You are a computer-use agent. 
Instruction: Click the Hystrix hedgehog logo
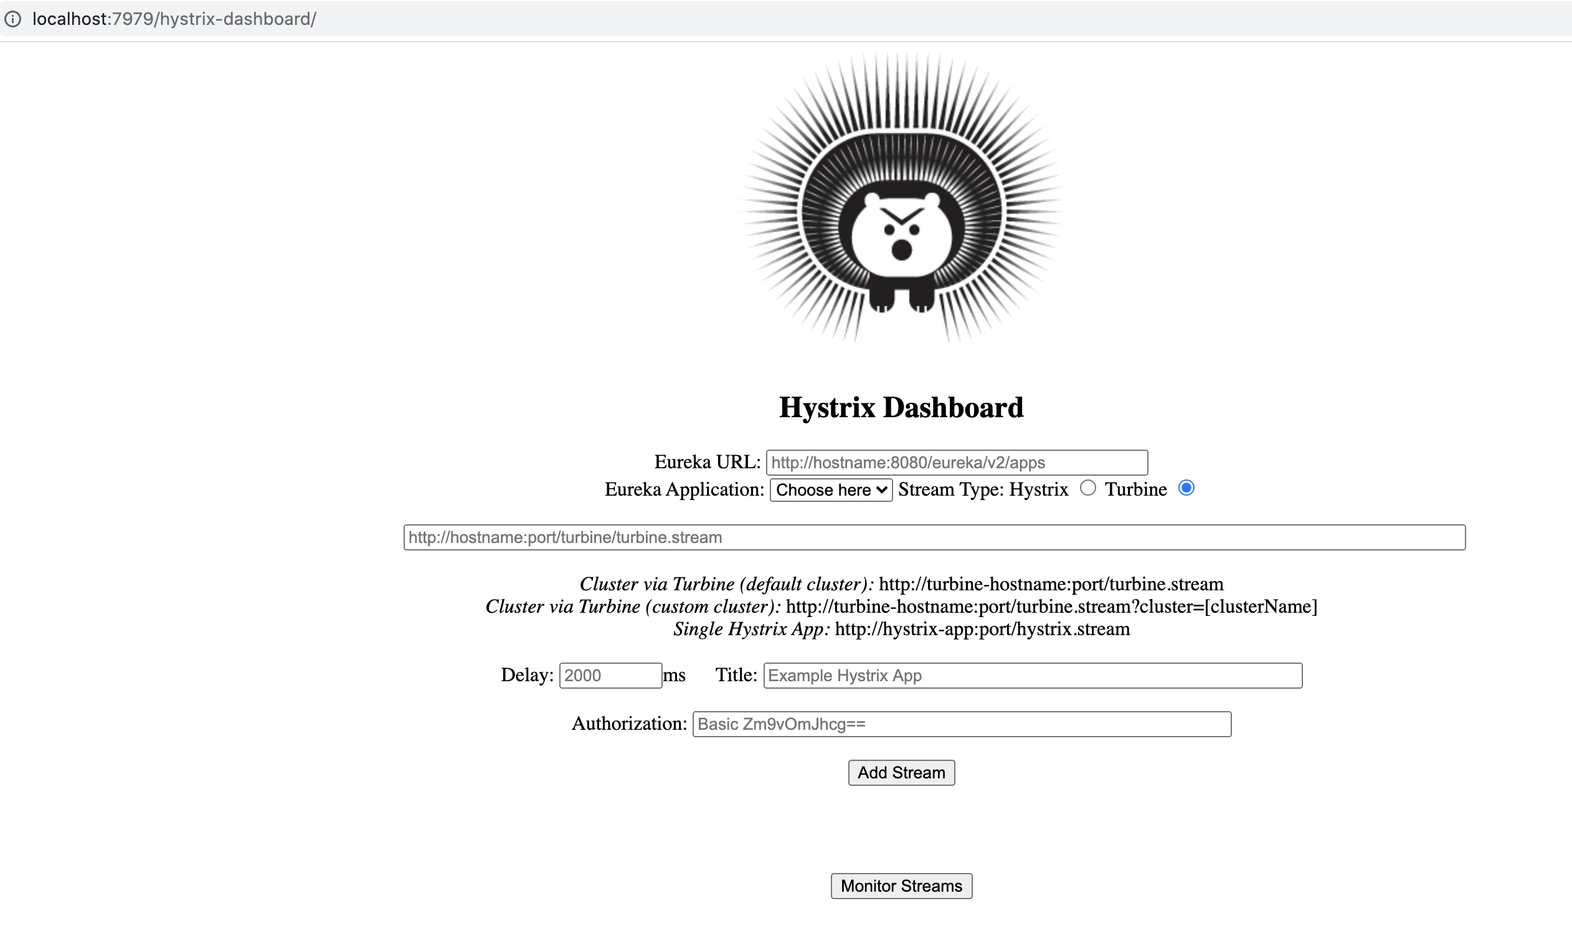point(901,199)
